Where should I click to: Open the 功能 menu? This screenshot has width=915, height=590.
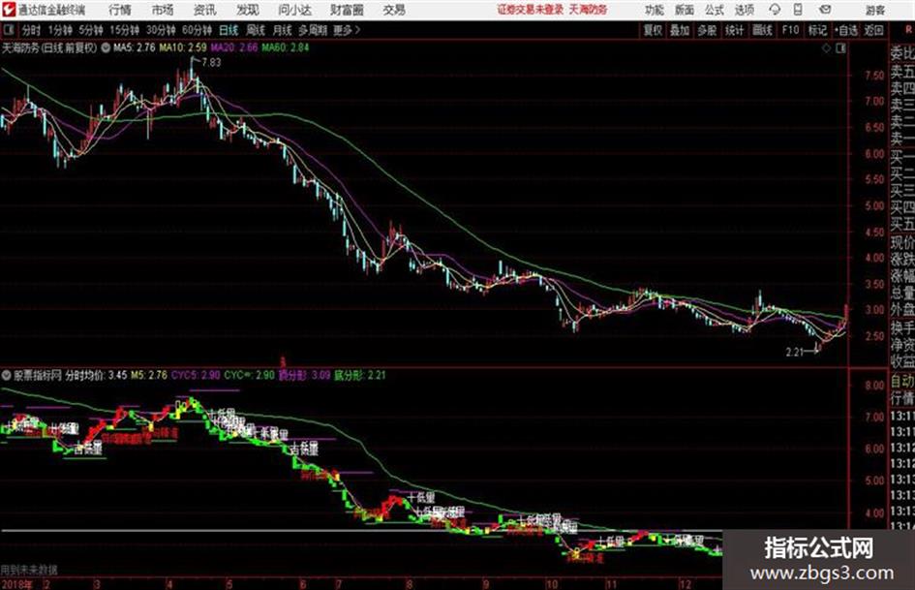tap(655, 10)
